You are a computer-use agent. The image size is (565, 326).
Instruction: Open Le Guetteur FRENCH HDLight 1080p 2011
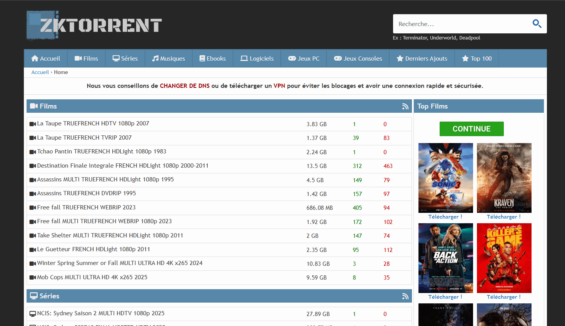(93, 249)
